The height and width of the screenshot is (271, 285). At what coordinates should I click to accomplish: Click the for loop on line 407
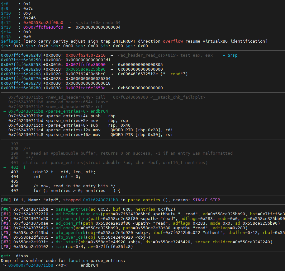pos(77,191)
